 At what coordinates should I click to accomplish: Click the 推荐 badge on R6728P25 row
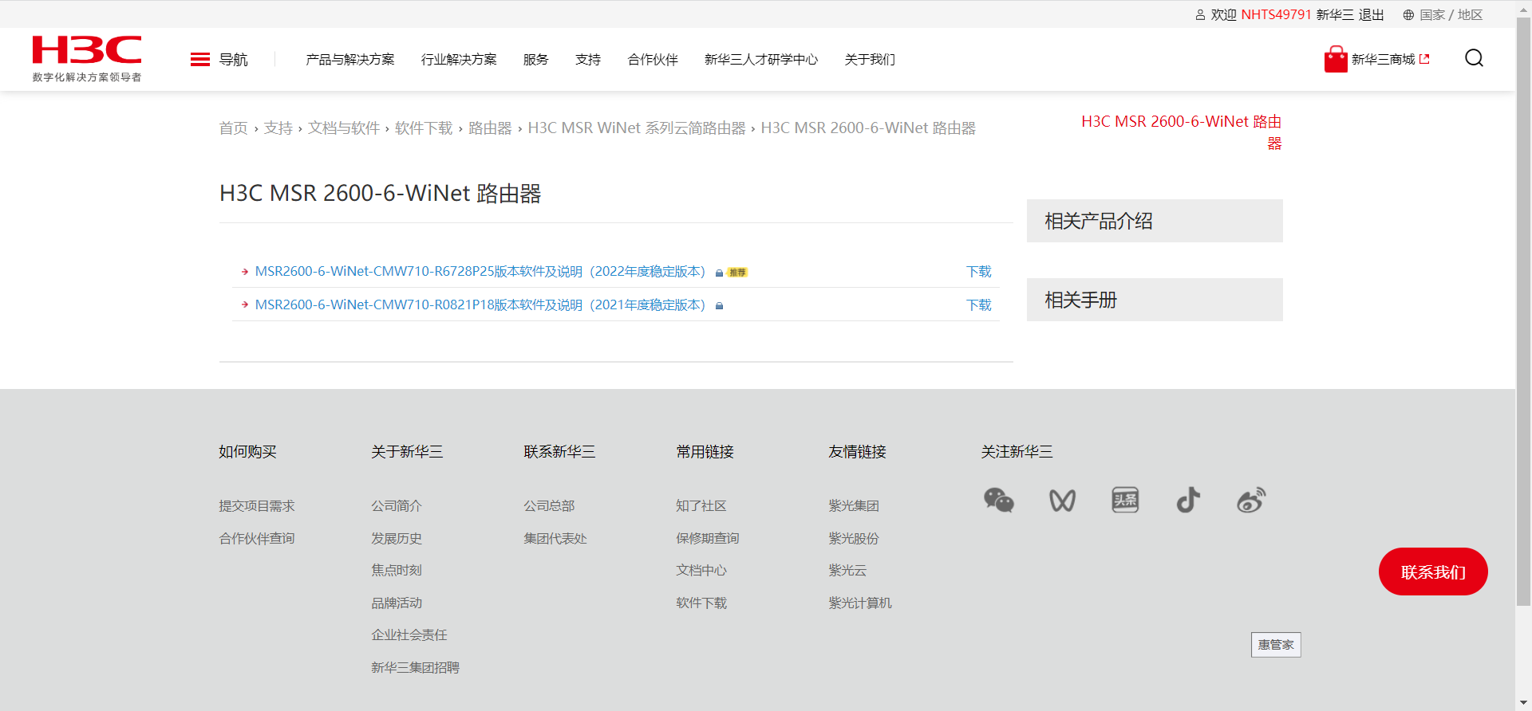click(x=737, y=273)
